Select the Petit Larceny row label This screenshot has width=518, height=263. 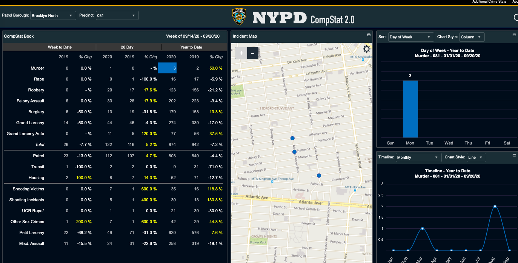tap(32, 233)
